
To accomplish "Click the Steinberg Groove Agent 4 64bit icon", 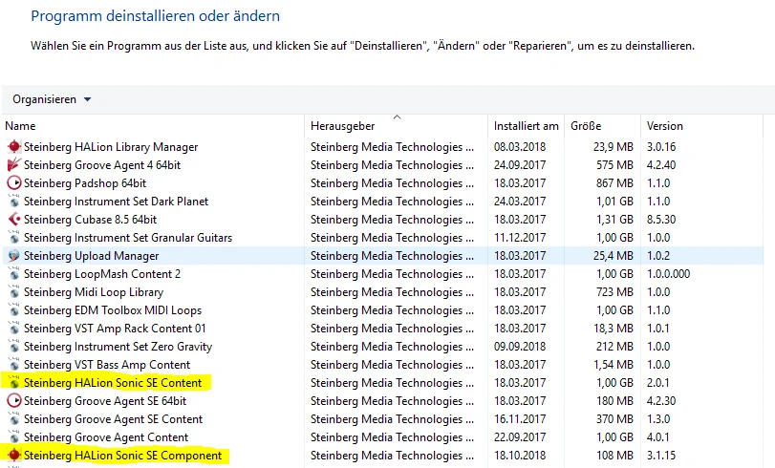I will click(14, 164).
